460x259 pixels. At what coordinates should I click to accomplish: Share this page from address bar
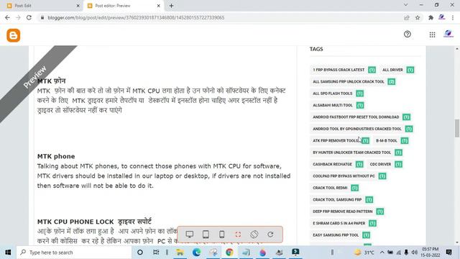point(407,18)
